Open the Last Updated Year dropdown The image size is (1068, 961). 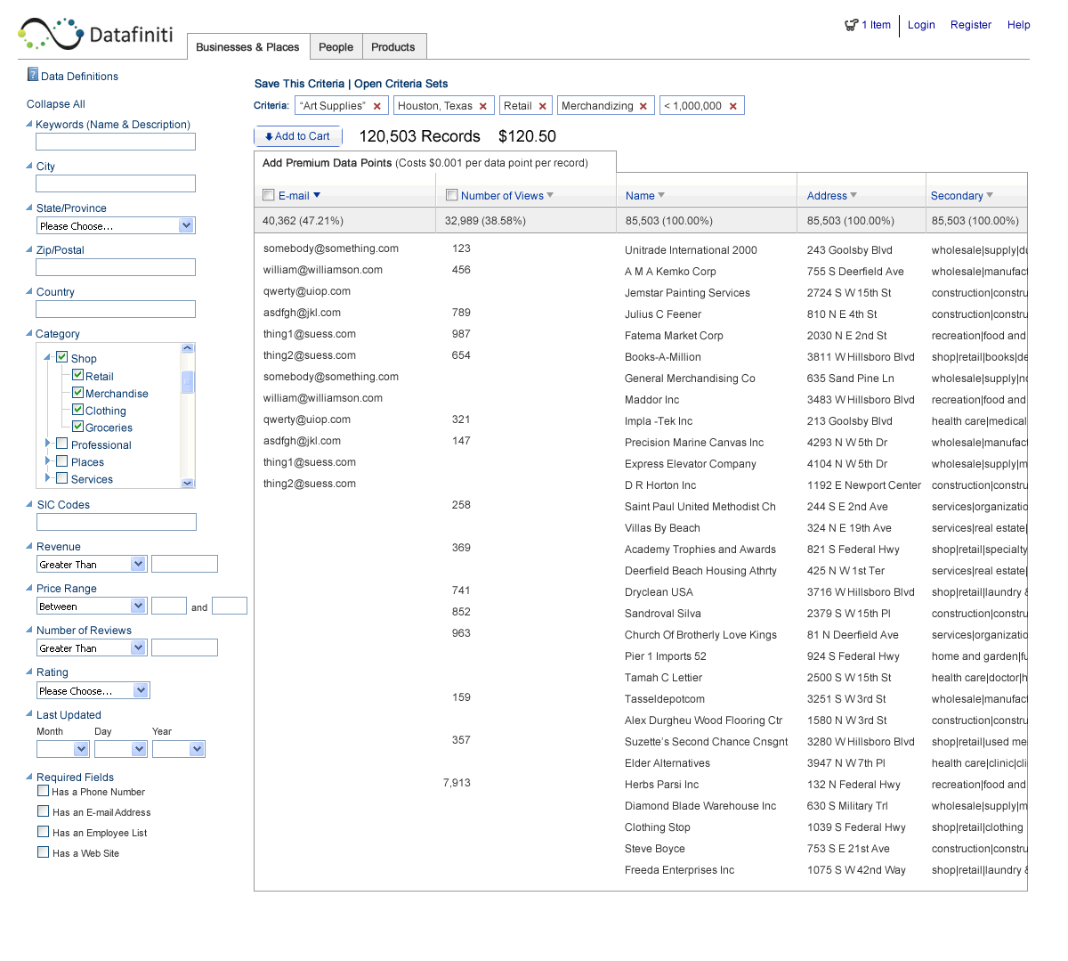pyautogui.click(x=179, y=749)
